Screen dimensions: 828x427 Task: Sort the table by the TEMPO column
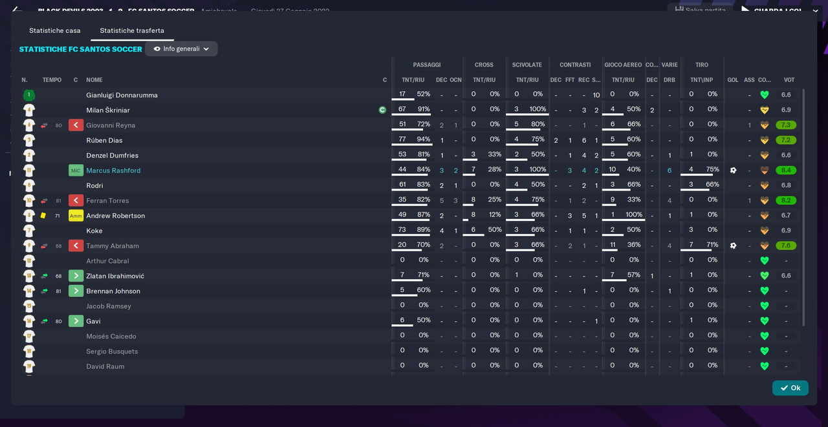52,80
